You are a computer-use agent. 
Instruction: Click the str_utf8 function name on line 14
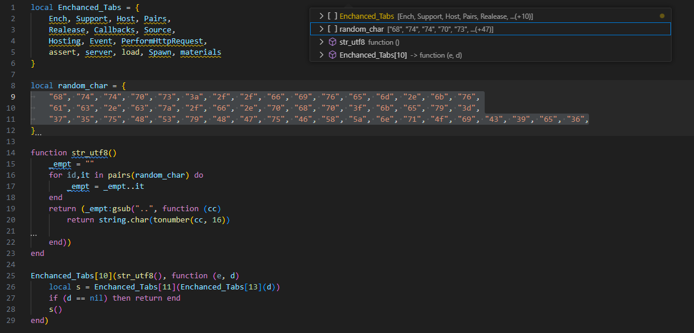point(90,153)
